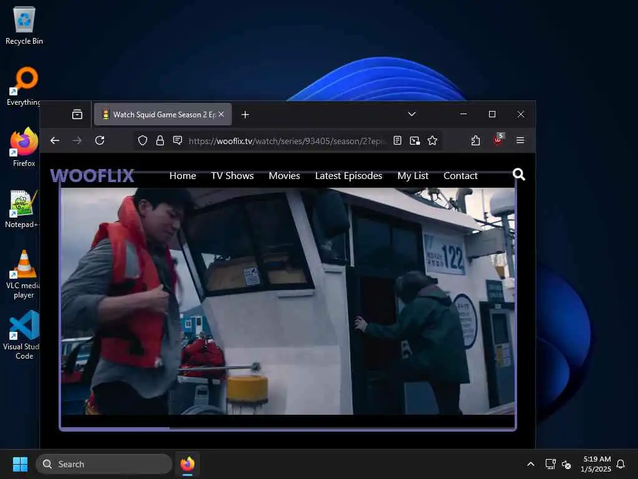Screen dimensions: 638x479
Task: Seek on the video progress bar
Action: tap(288, 428)
